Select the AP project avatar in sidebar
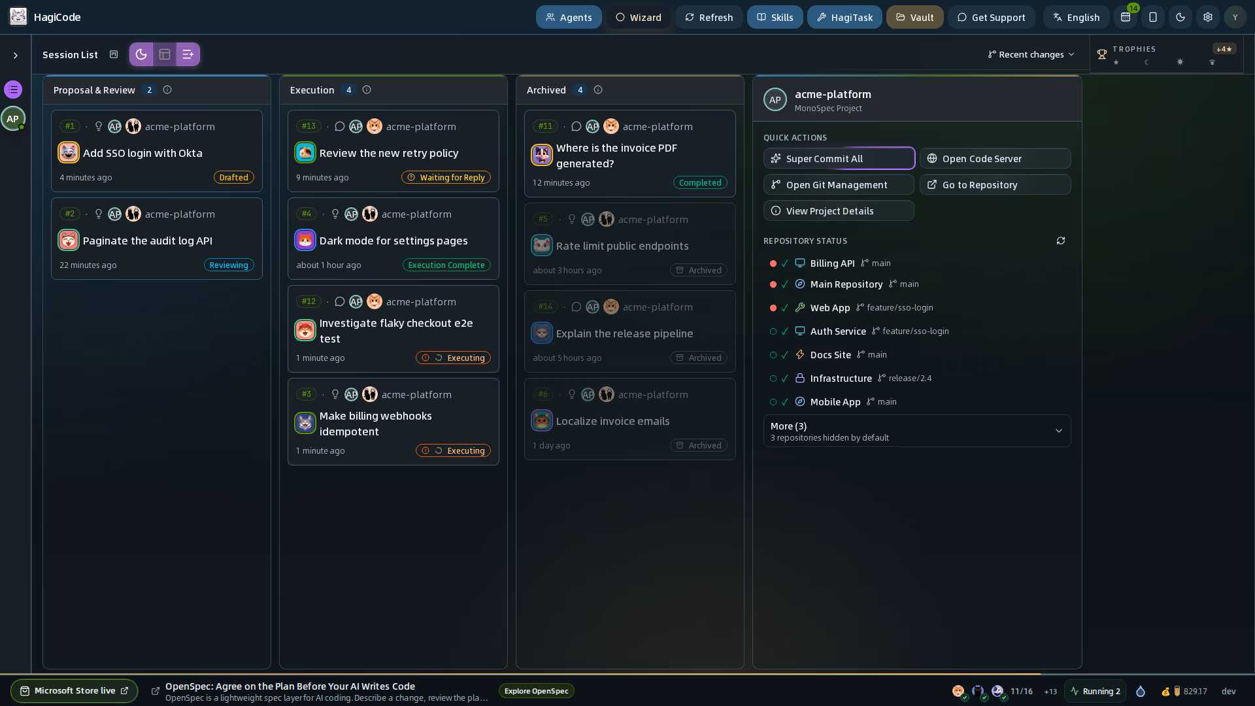Screen dimensions: 1255x706 (x=13, y=118)
